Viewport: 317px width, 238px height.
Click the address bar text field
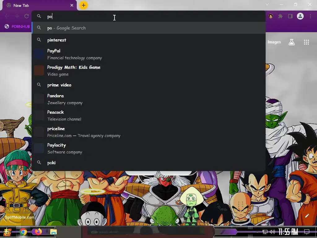coord(149,17)
